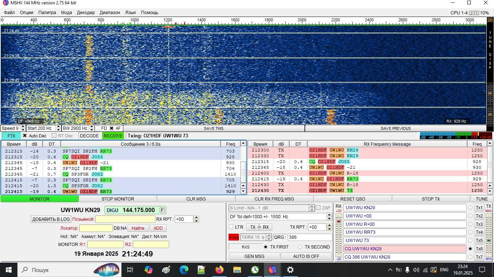
Task: Click the MSHV app icon in taskbar
Action: tap(273, 270)
